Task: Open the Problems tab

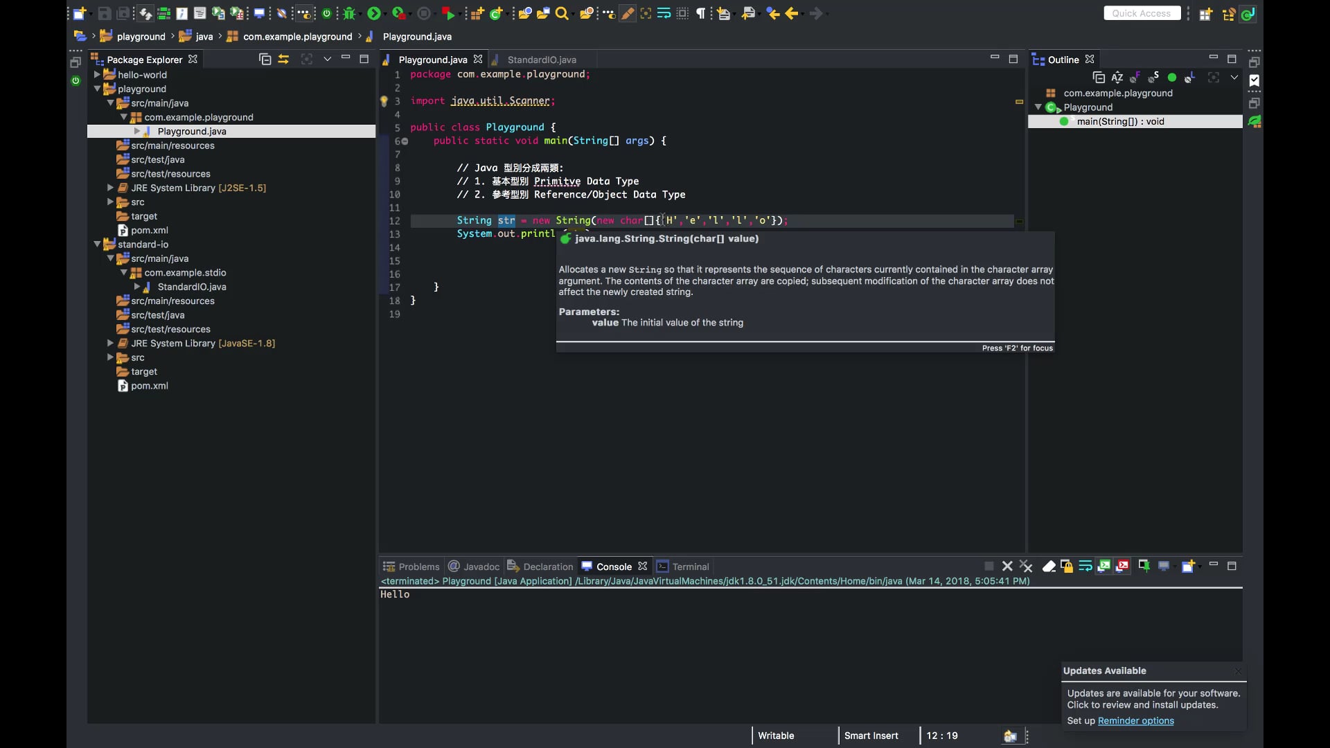Action: [418, 567]
